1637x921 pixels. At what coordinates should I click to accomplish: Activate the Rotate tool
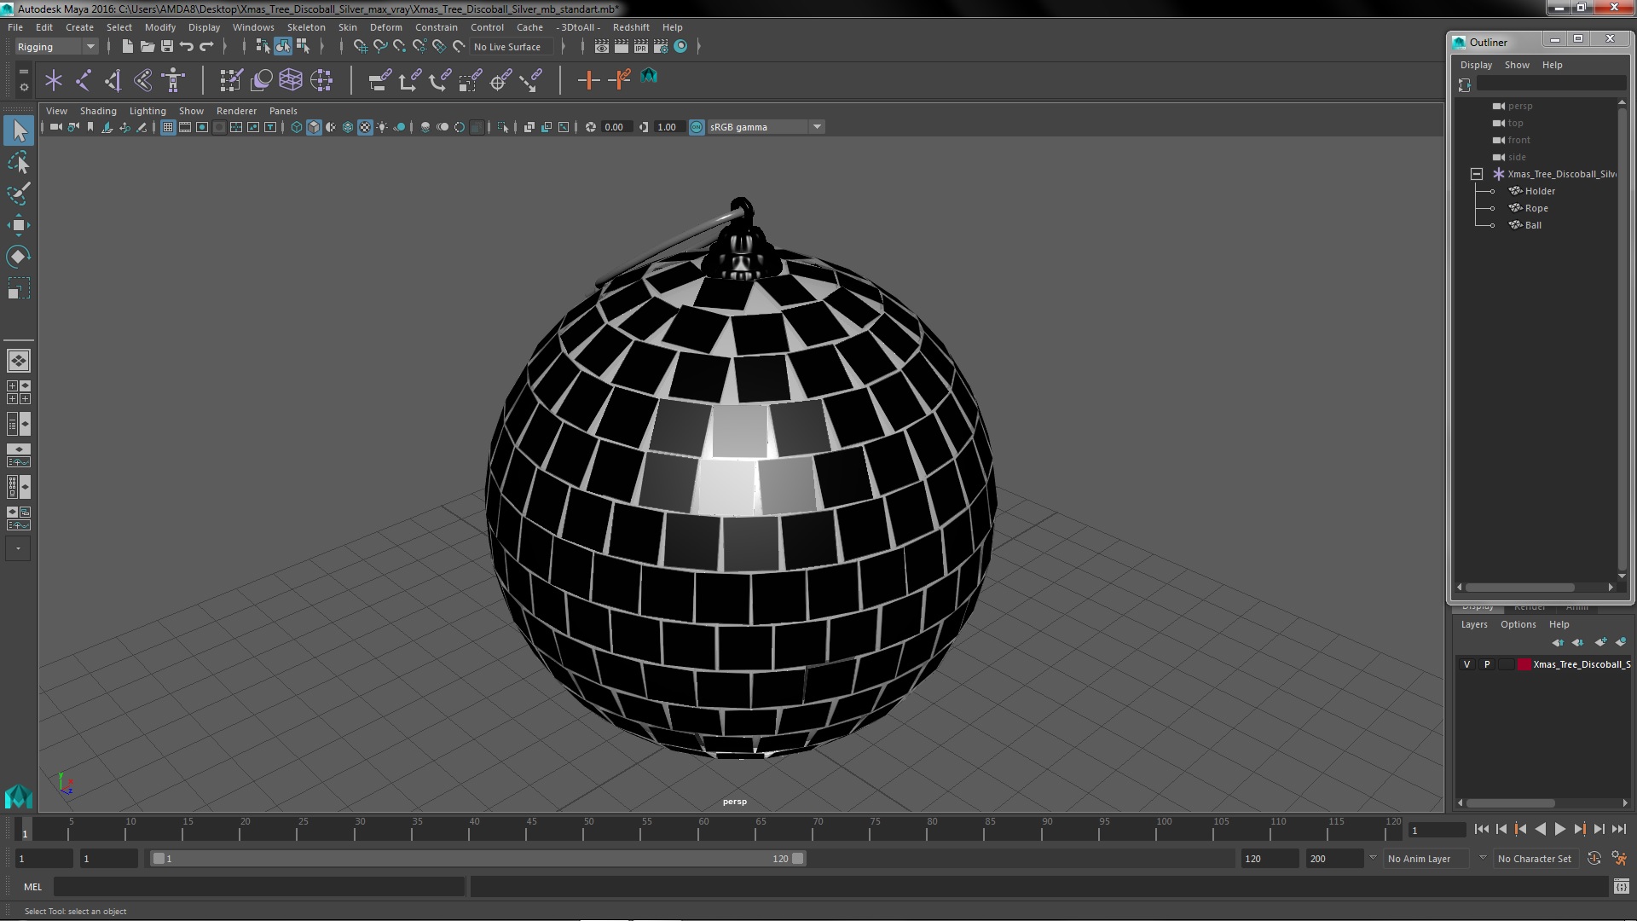pyautogui.click(x=18, y=257)
